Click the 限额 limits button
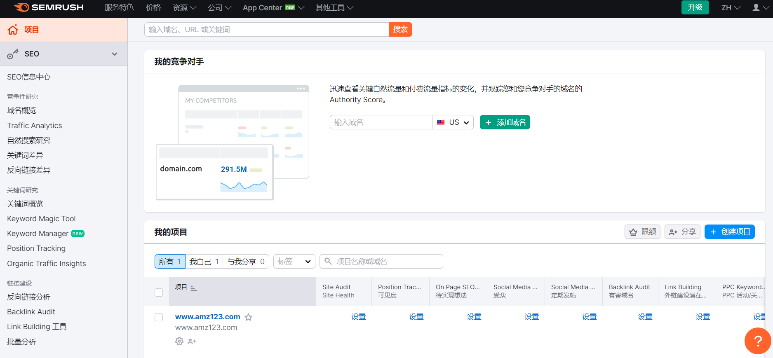 (x=642, y=232)
